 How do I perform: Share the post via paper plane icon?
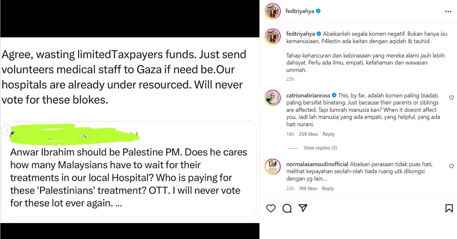303,208
